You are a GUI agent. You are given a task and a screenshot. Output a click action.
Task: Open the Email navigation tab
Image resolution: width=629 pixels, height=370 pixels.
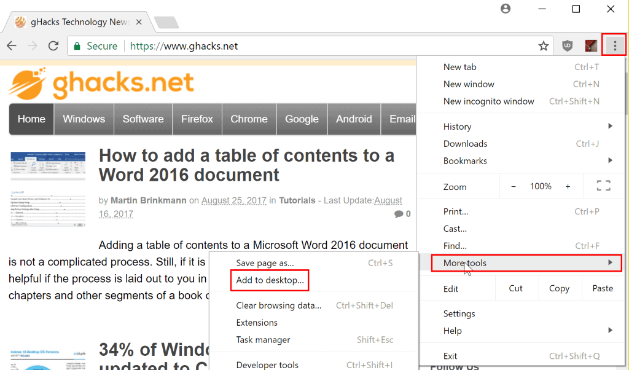tap(399, 119)
